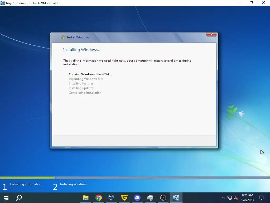Open the clock showing 9:21 PM

point(247,198)
